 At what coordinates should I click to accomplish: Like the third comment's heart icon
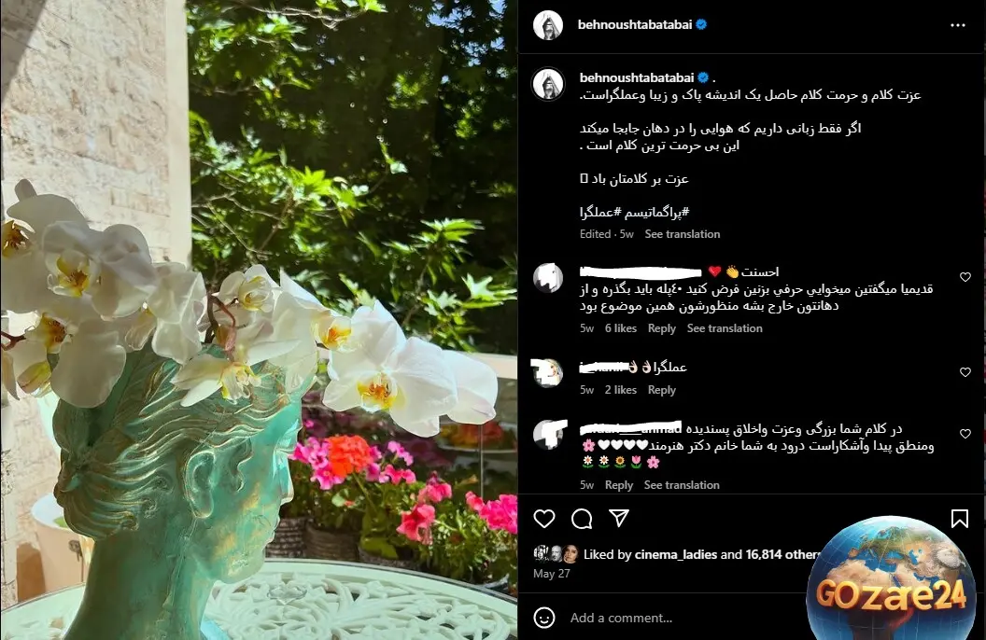(x=965, y=434)
